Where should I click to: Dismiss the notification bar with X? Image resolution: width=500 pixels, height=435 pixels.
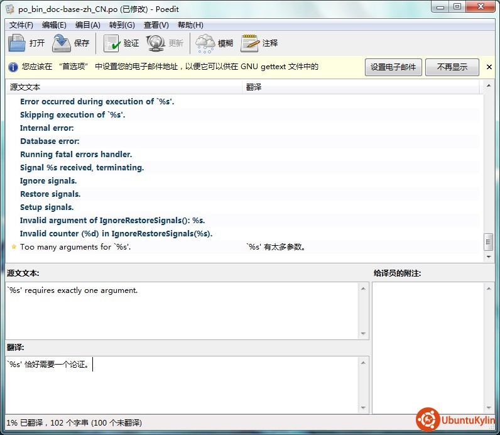pyautogui.click(x=489, y=67)
